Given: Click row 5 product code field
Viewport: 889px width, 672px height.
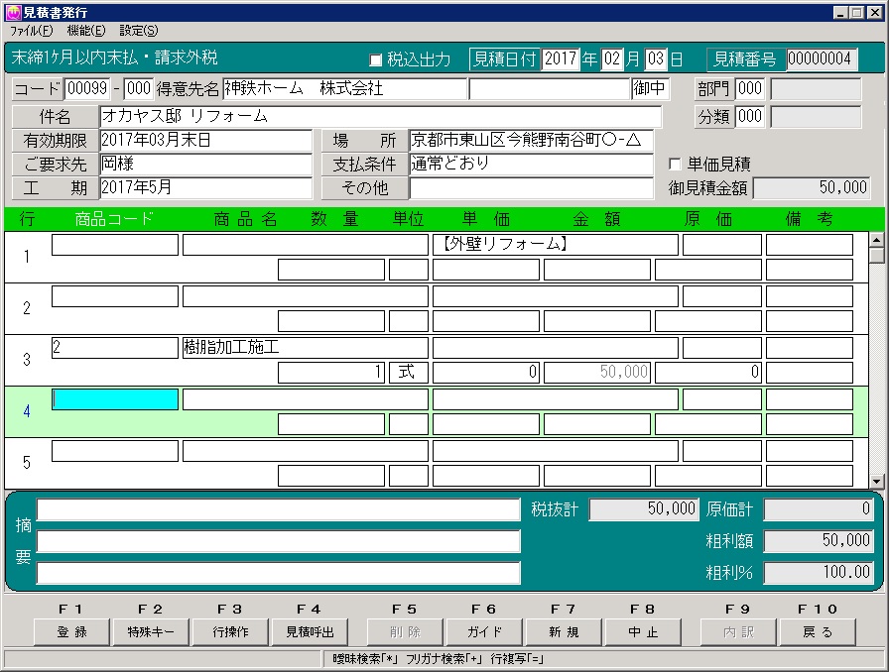Looking at the screenshot, I should click(x=114, y=451).
